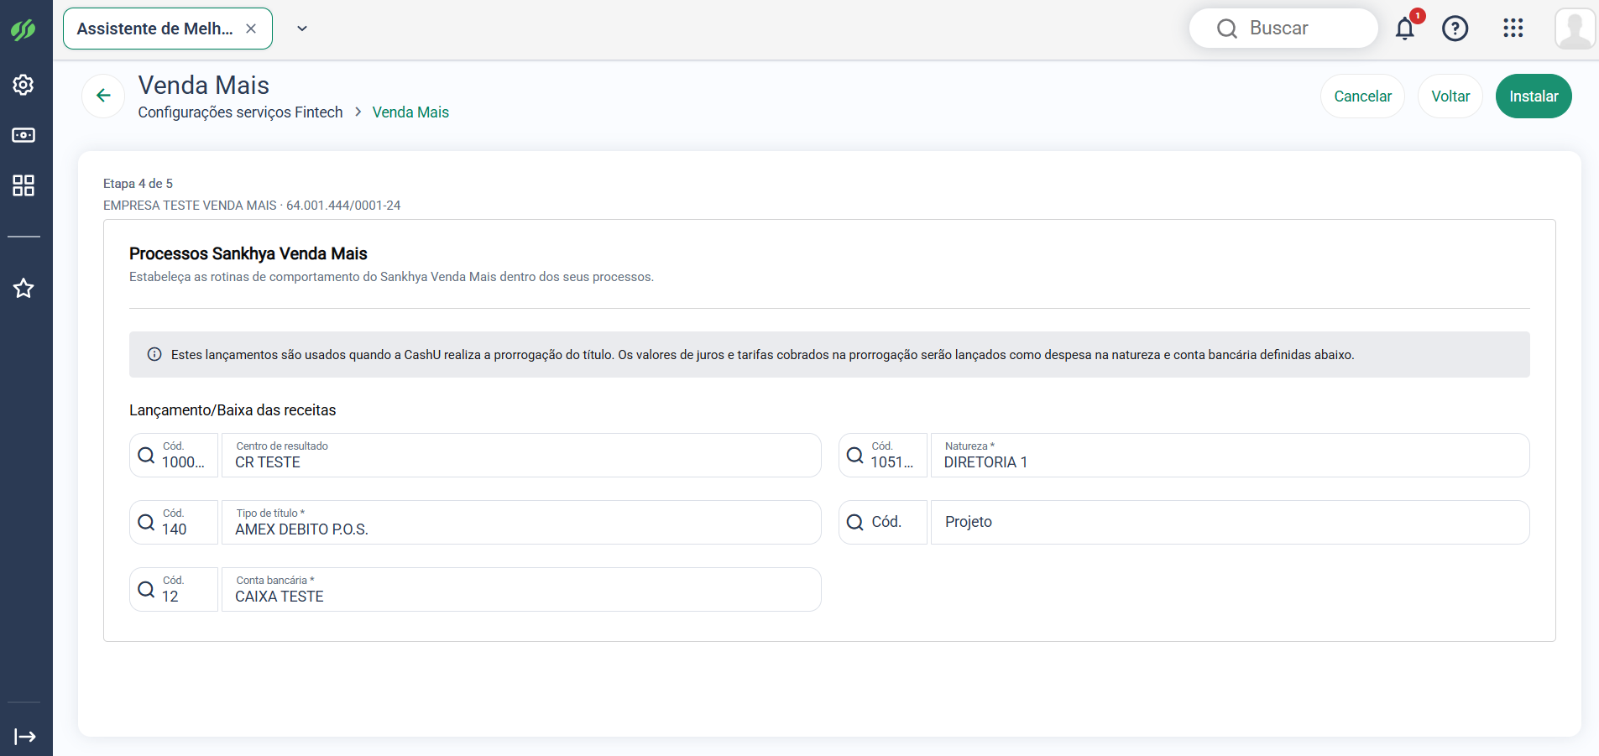Click the Etapa 4 de 5 text
The height and width of the screenshot is (756, 1599).
point(138,184)
